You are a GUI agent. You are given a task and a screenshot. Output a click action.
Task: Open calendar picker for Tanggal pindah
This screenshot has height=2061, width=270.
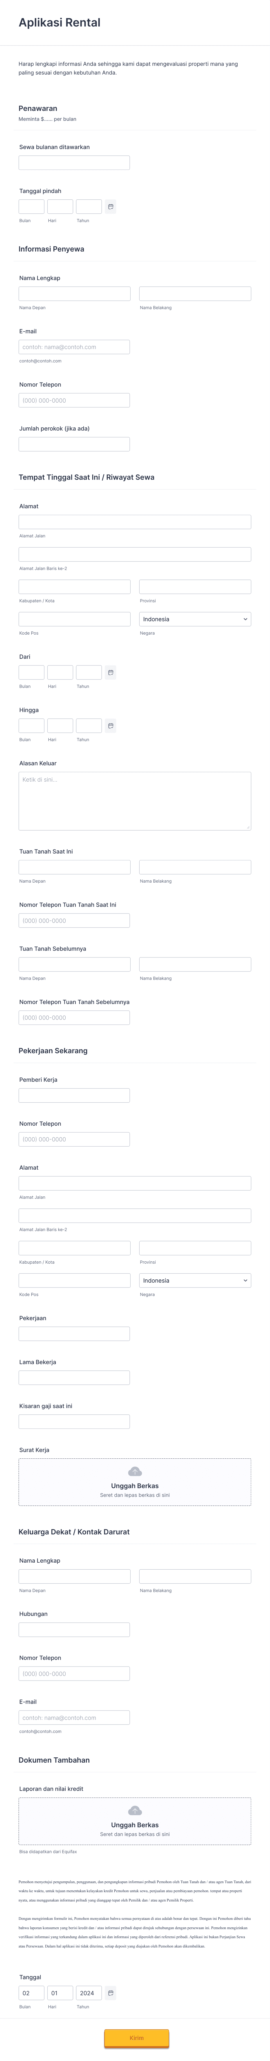point(110,206)
